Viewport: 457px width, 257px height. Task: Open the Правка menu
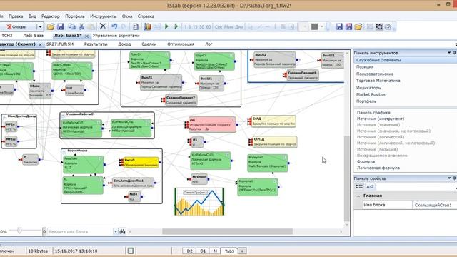pyautogui.click(x=16, y=16)
